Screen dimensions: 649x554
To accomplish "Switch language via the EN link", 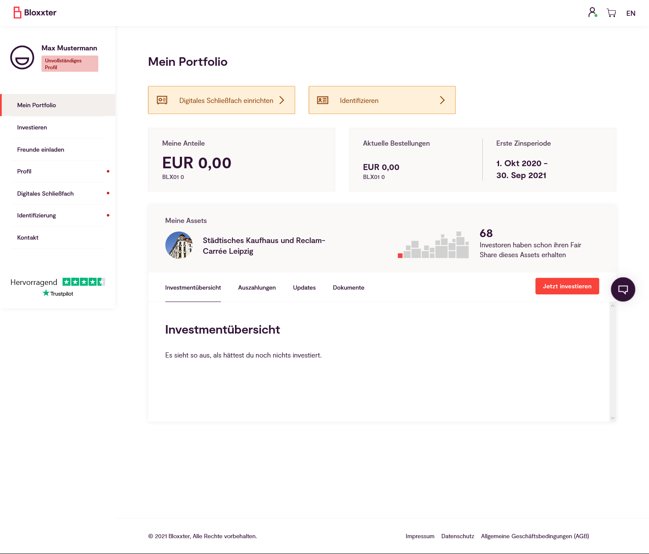I will pos(631,13).
